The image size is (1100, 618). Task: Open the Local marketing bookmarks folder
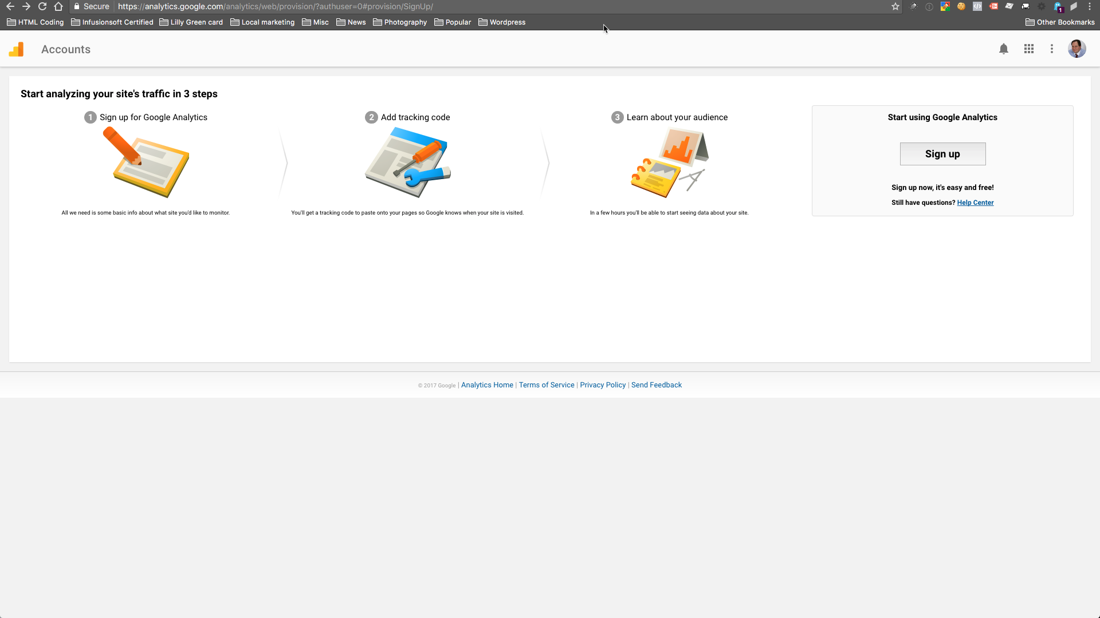[262, 22]
